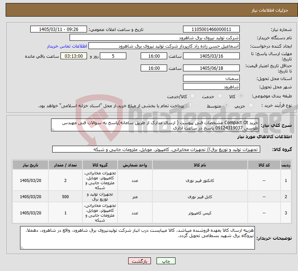
Task: Click the resize handle of توضیحات خریدار box
Action: coord(22,248)
